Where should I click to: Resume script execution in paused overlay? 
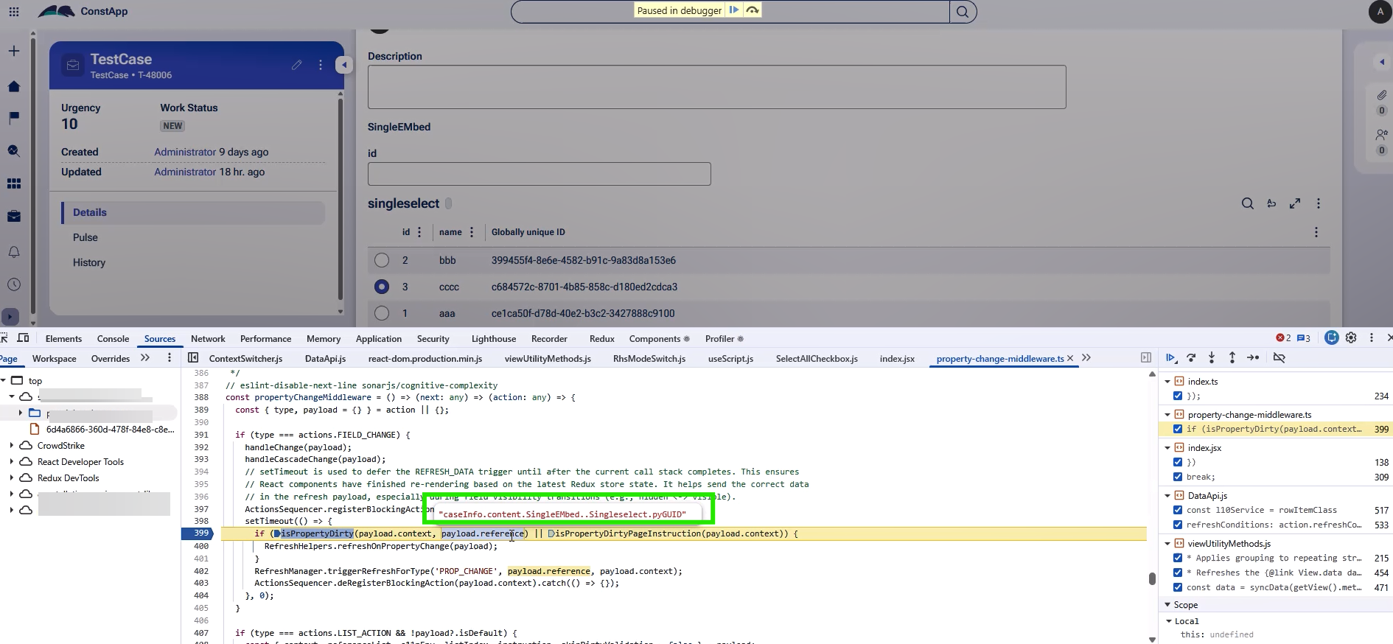pos(734,10)
